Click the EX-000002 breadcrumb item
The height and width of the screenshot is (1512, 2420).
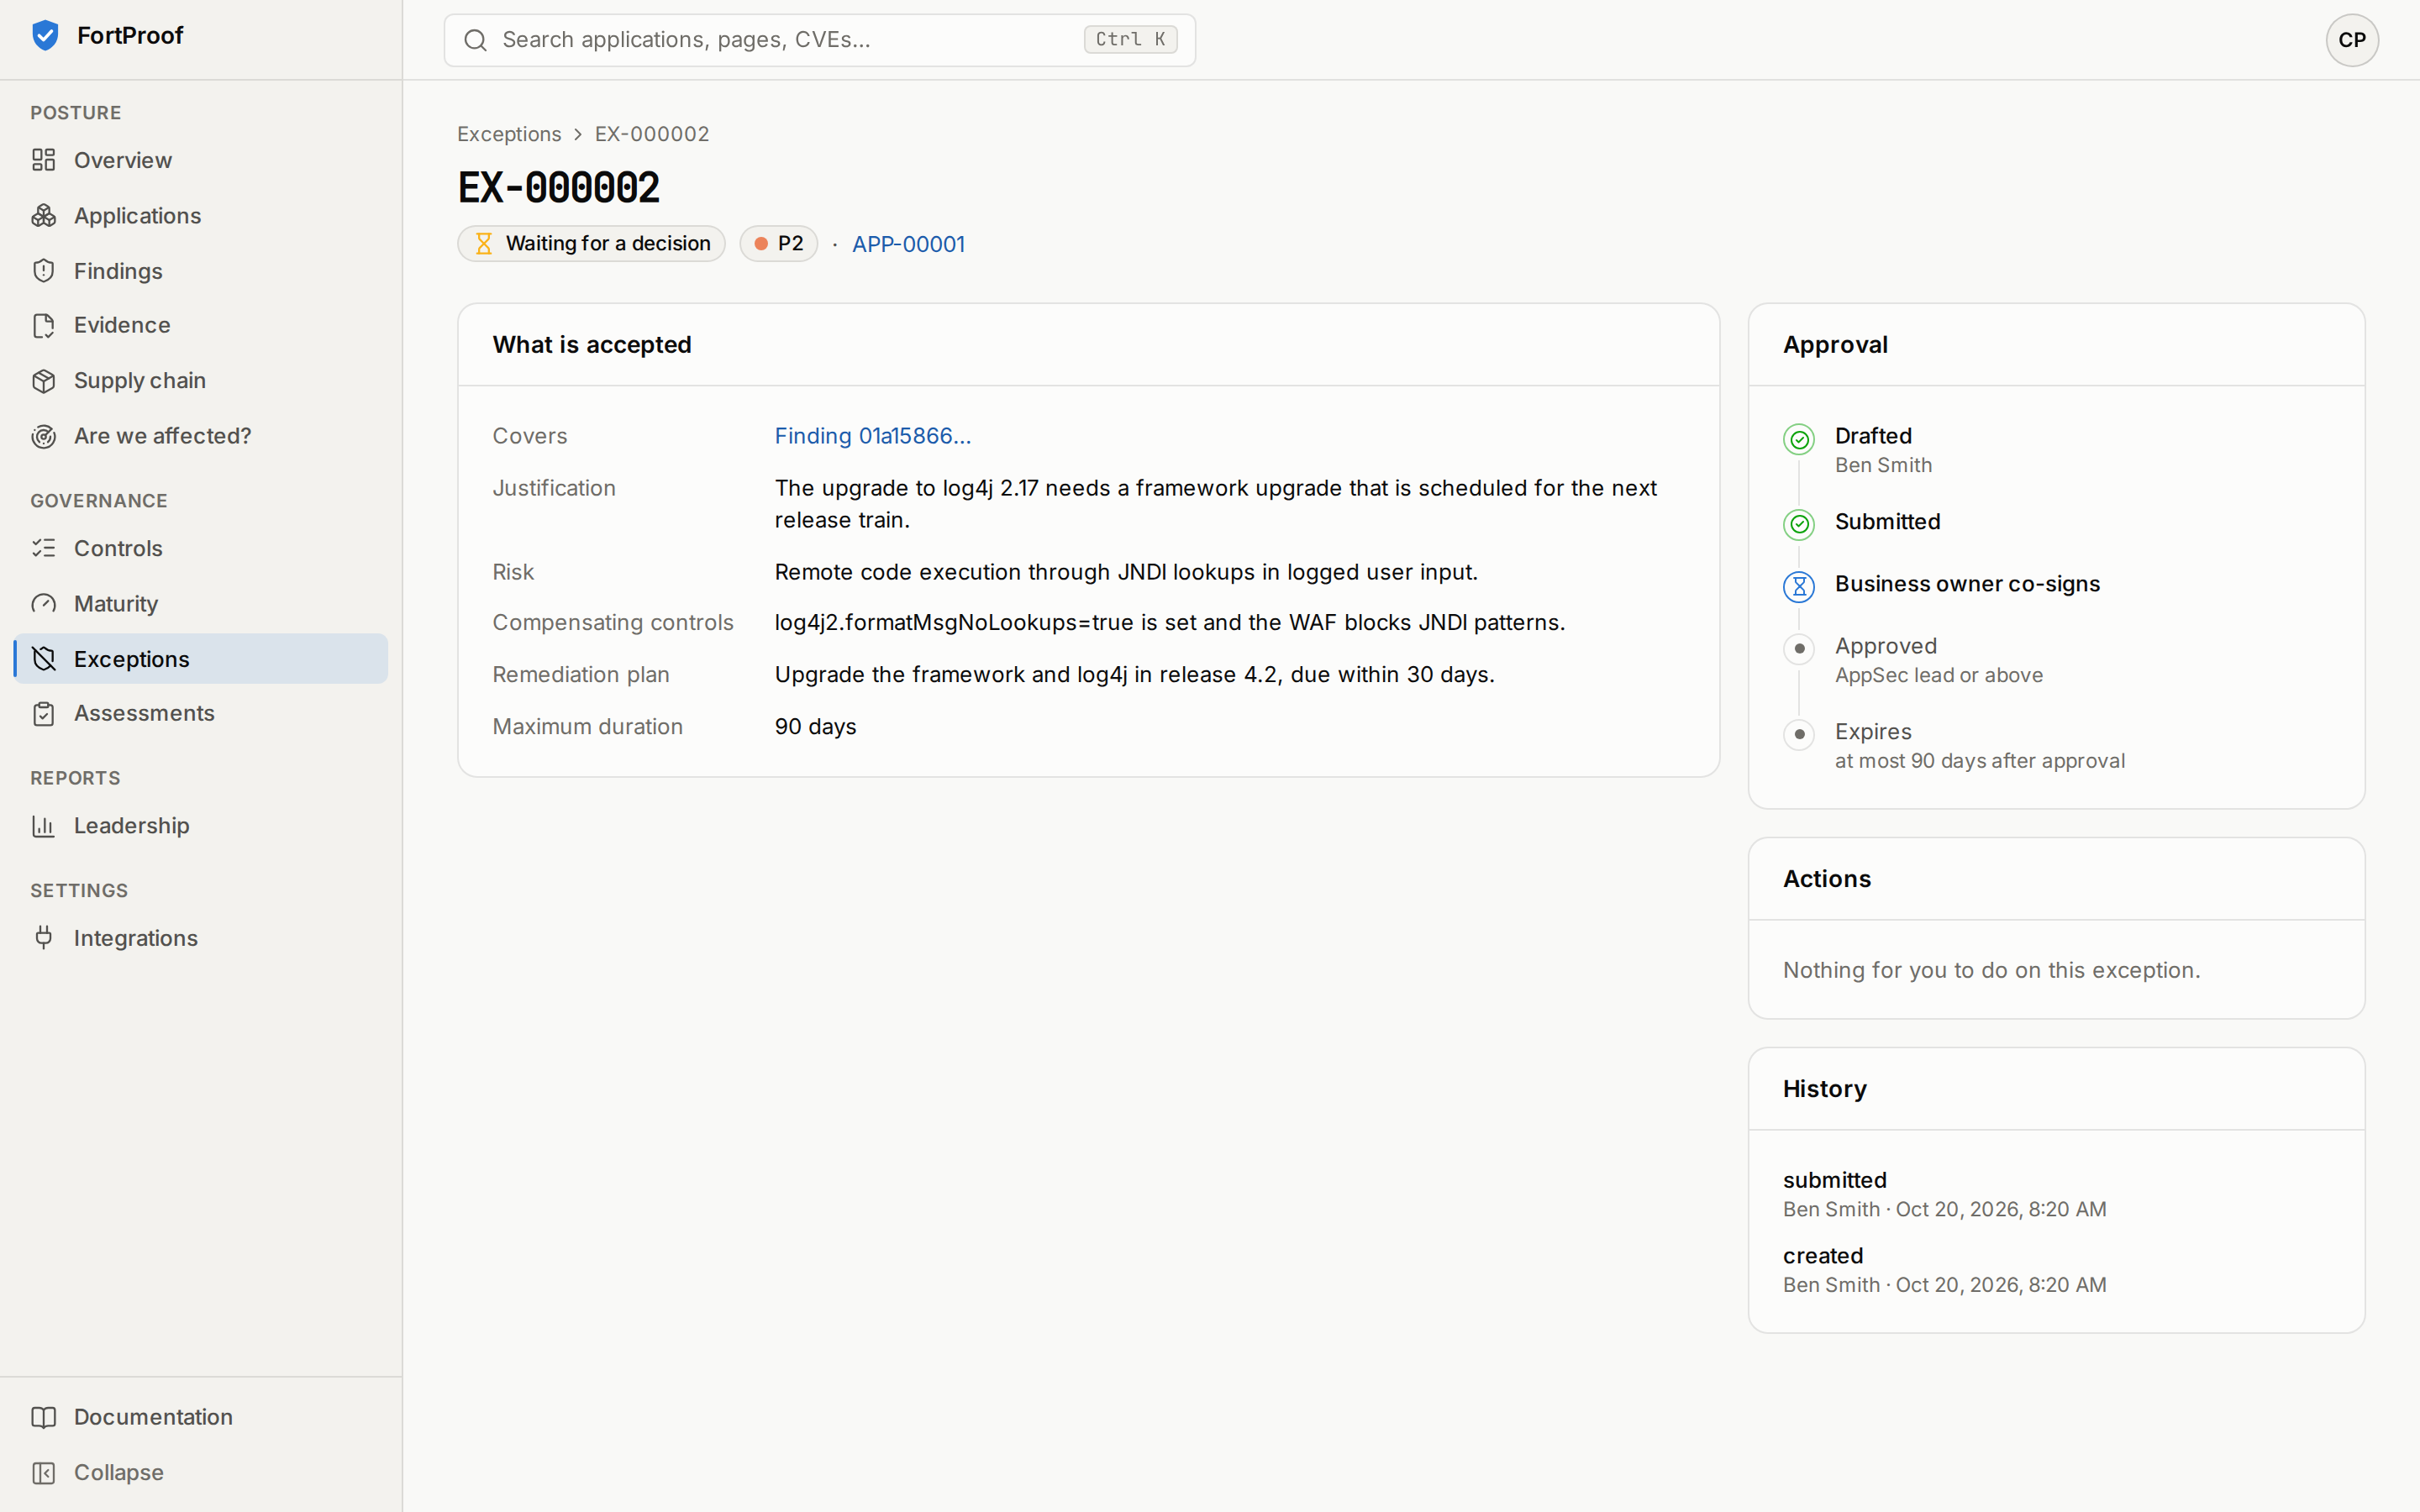click(x=652, y=134)
